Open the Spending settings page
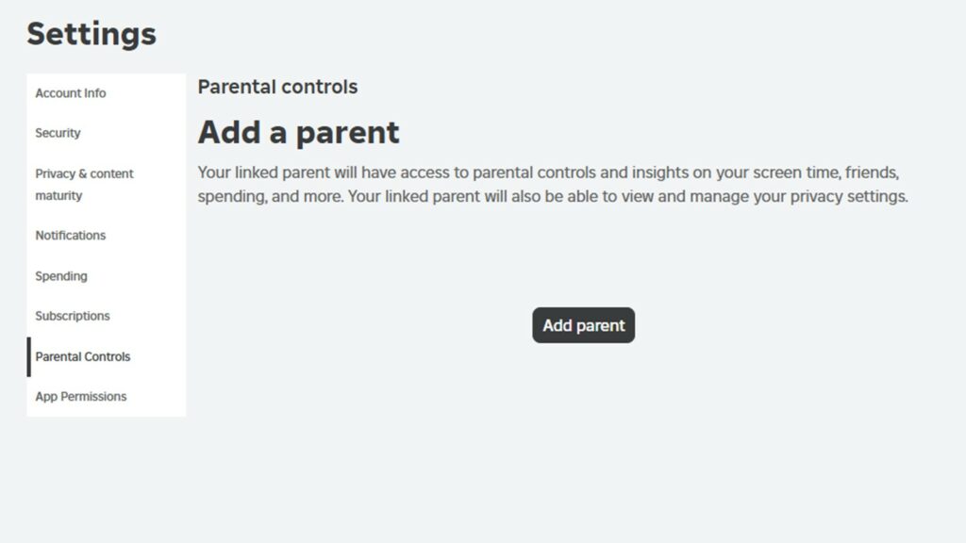 [x=61, y=276]
